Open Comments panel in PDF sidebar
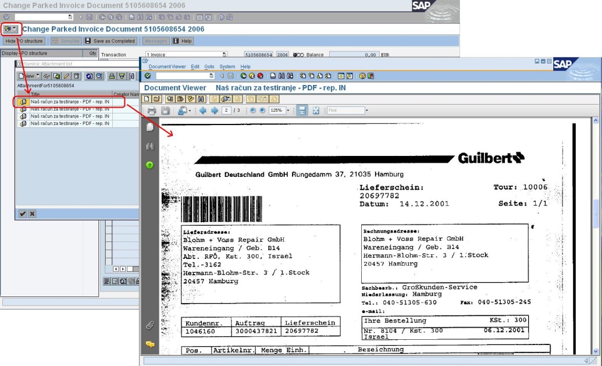Screen dimensions: 602x366 point(149,344)
